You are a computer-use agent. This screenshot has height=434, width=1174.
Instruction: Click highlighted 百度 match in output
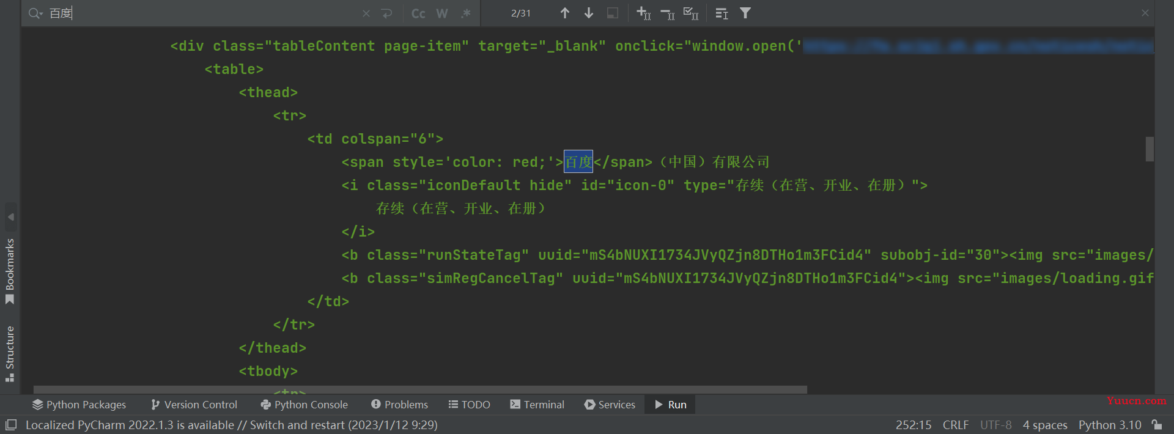[578, 162]
